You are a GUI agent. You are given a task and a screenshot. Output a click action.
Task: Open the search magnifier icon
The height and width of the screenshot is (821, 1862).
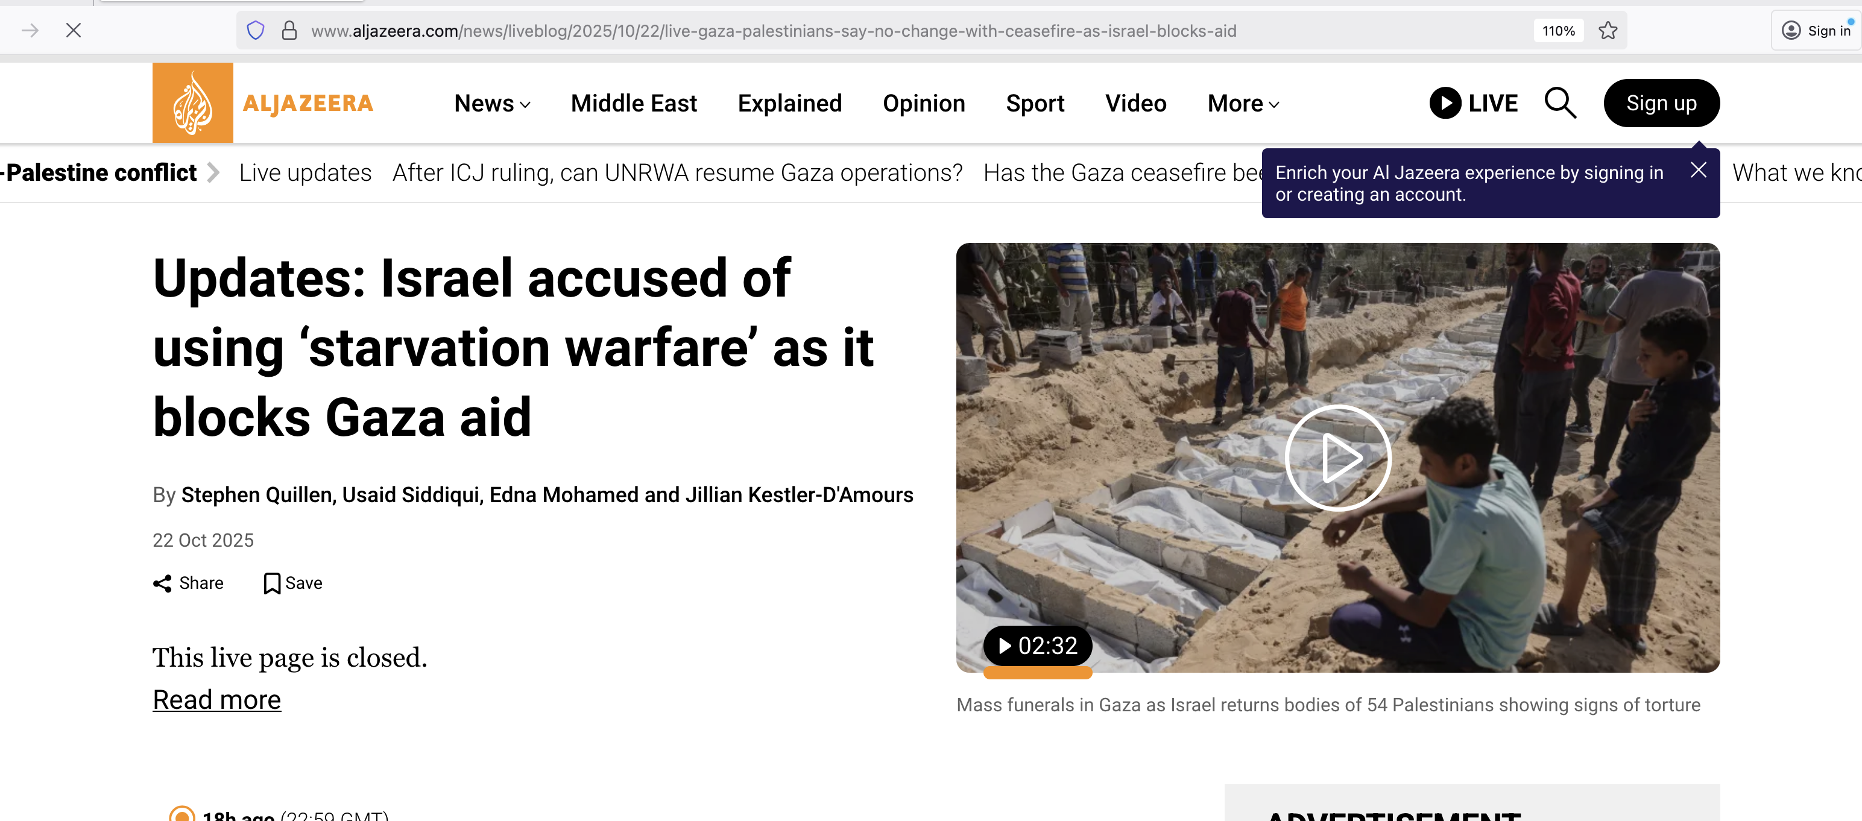coord(1560,103)
